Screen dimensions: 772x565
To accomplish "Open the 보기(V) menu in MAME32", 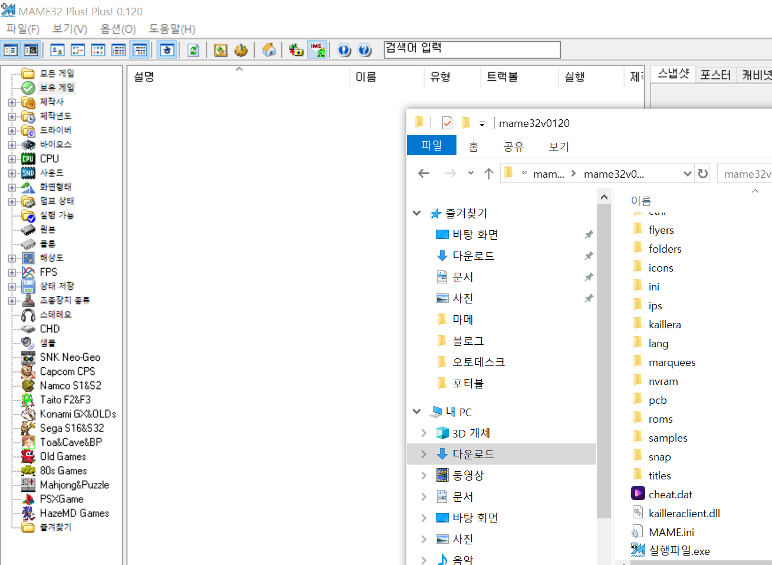I will (70, 29).
